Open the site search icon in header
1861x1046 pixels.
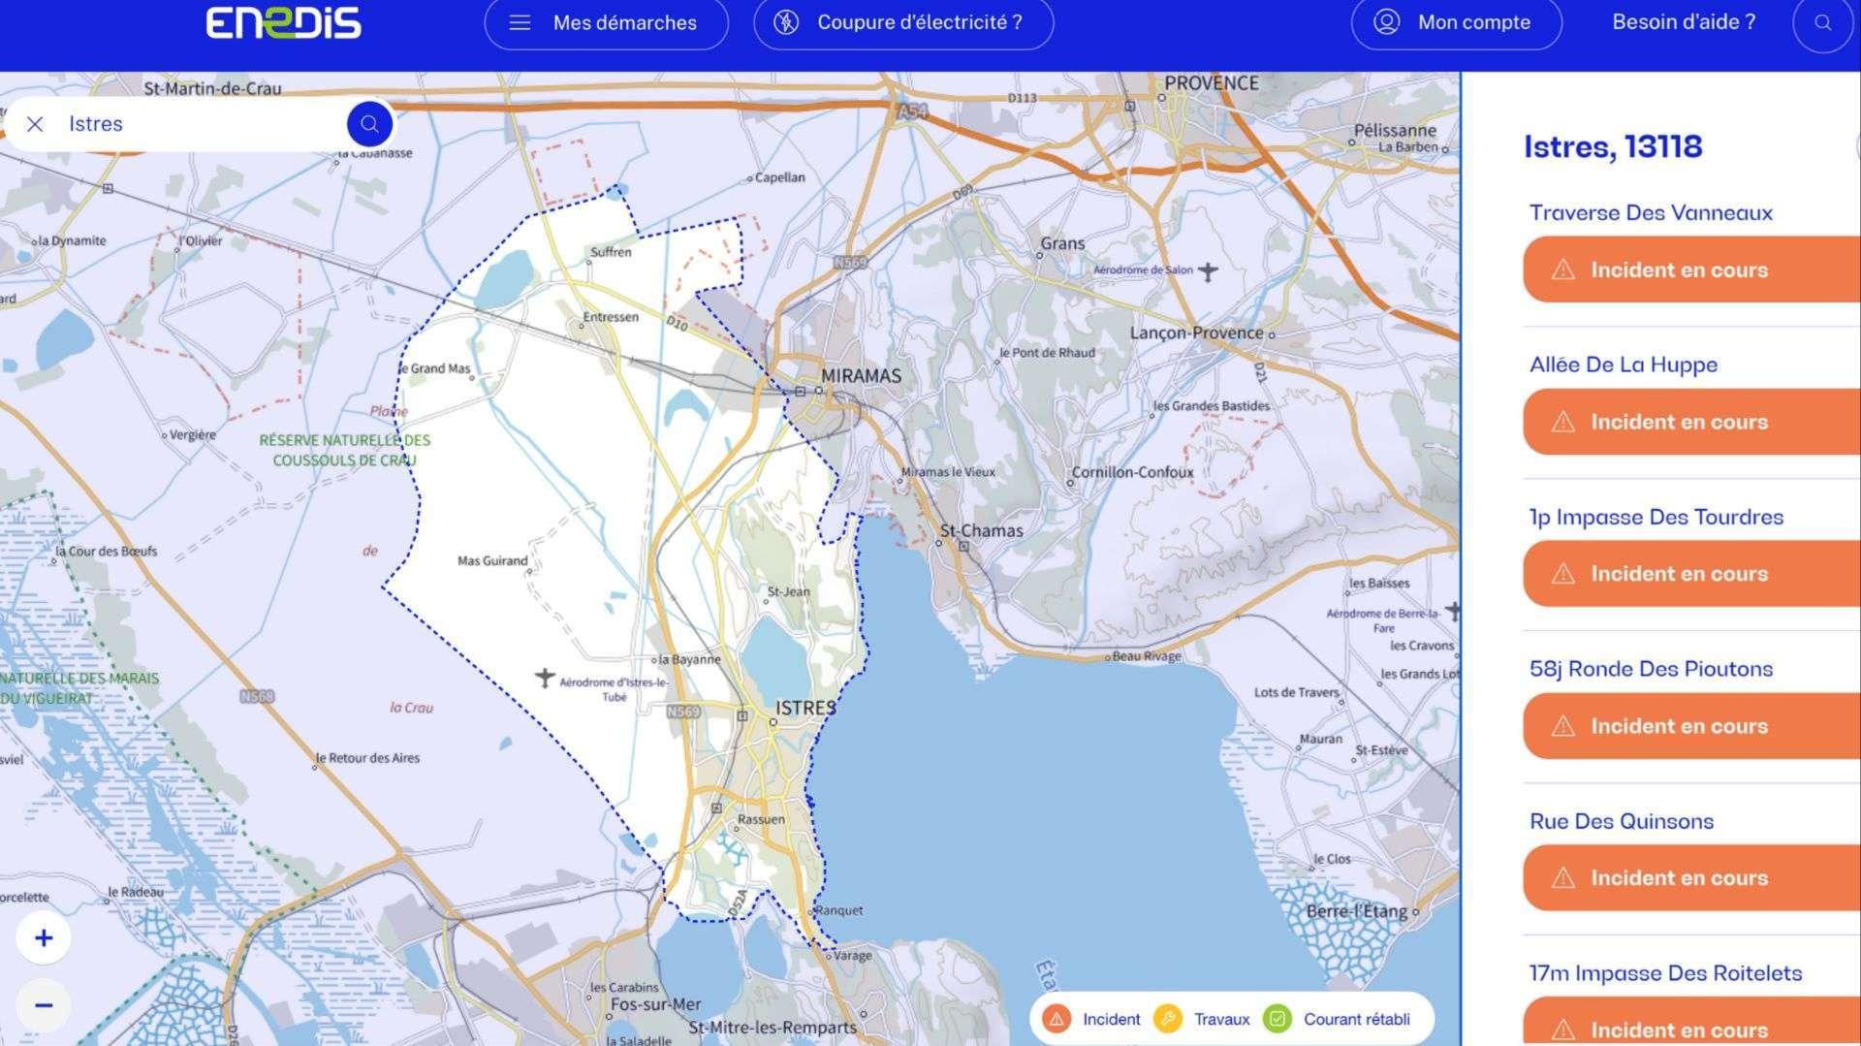tap(1822, 23)
